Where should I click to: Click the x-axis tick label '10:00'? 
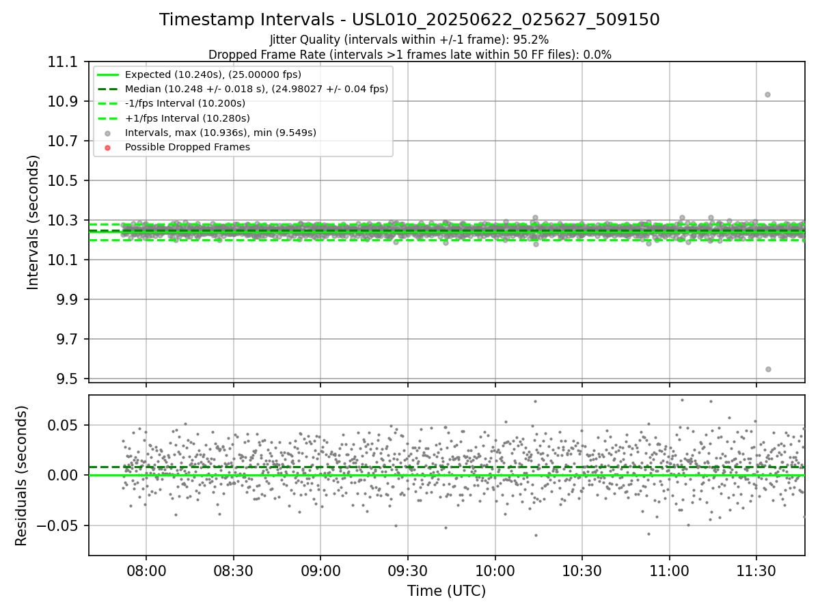click(x=495, y=570)
